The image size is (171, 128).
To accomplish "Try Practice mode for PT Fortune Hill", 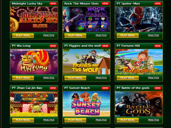I will click(x=153, y=78).
